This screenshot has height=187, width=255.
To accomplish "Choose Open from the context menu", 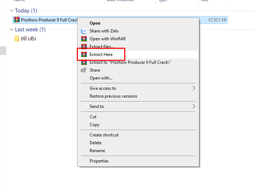I will (138, 23).
